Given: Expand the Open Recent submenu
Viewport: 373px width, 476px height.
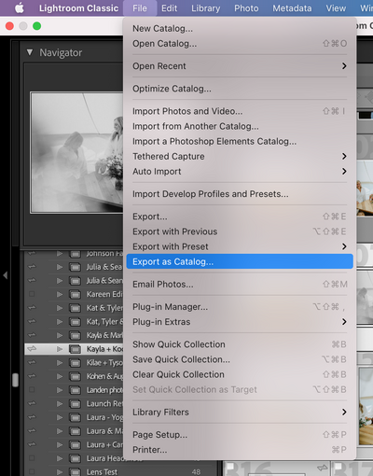Looking at the screenshot, I should pyautogui.click(x=240, y=66).
